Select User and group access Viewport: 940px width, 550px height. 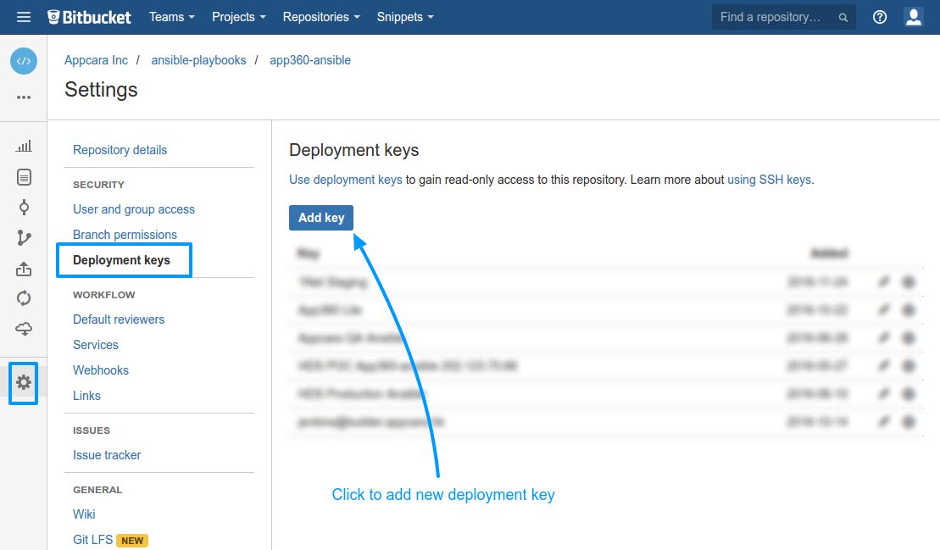click(x=134, y=209)
